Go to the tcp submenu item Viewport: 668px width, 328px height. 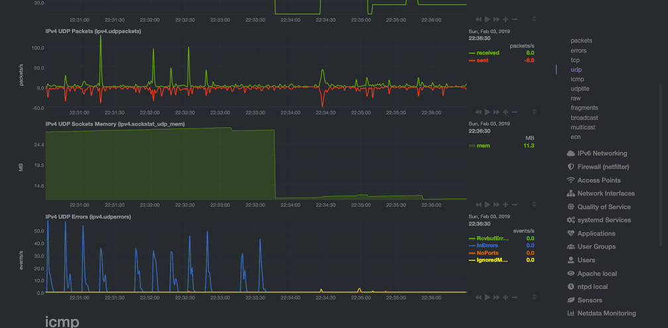575,60
